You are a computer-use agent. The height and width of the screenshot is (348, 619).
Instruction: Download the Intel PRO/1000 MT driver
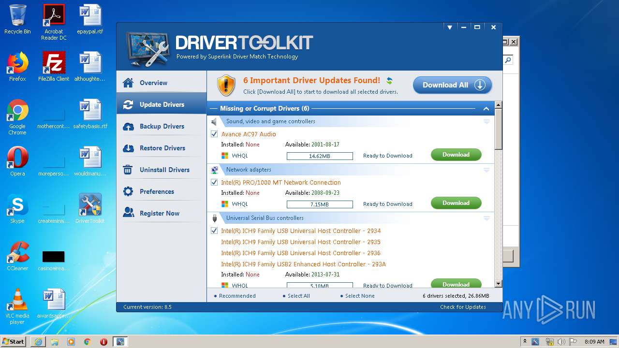(x=456, y=203)
